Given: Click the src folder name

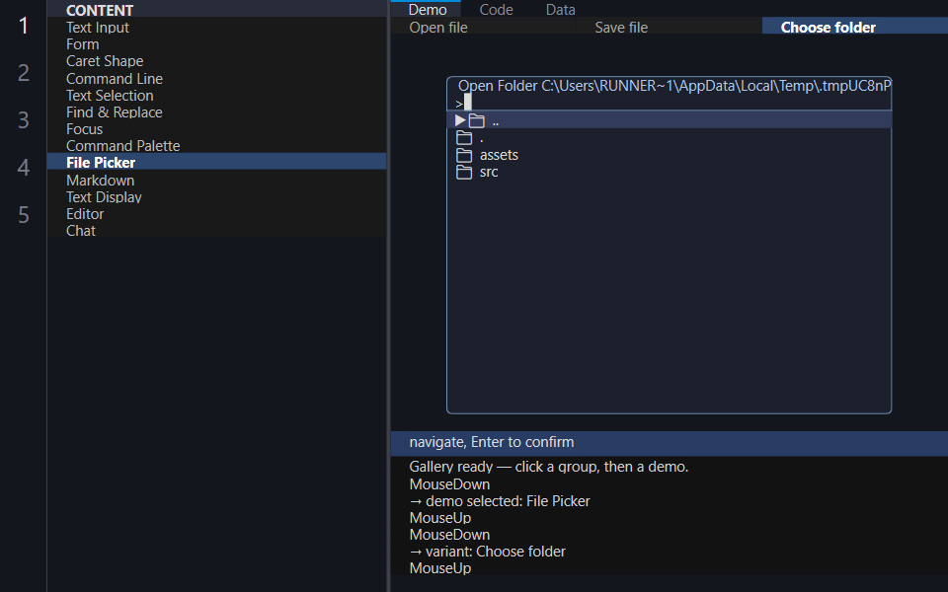Looking at the screenshot, I should pyautogui.click(x=489, y=172).
